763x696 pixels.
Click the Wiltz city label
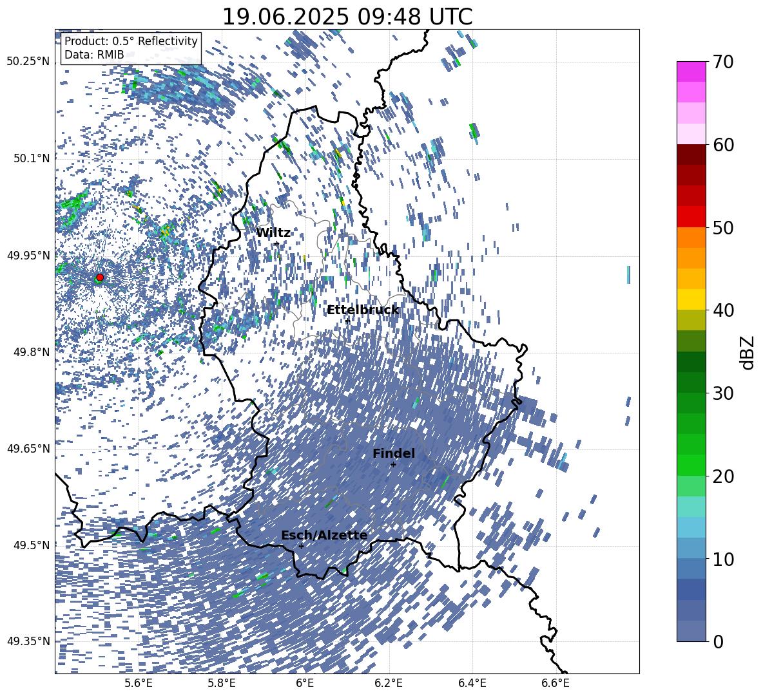273,233
